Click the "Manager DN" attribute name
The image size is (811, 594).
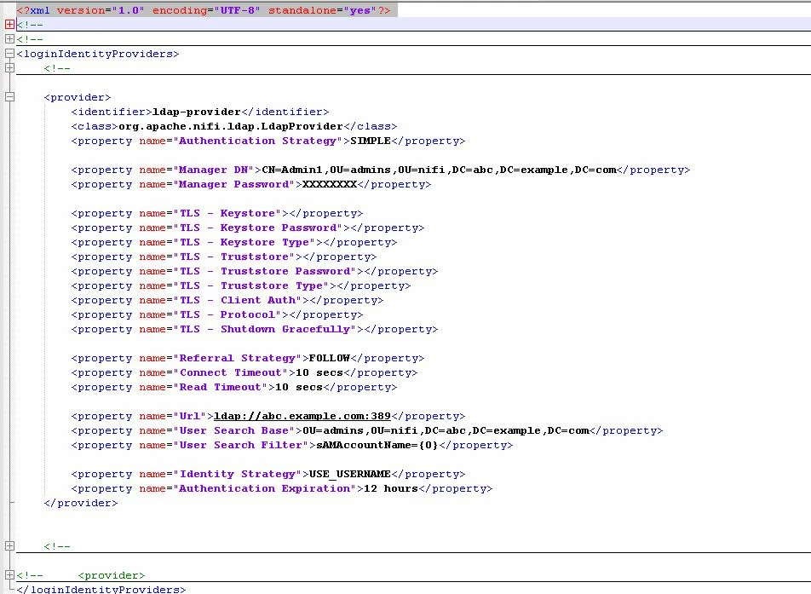click(x=213, y=170)
